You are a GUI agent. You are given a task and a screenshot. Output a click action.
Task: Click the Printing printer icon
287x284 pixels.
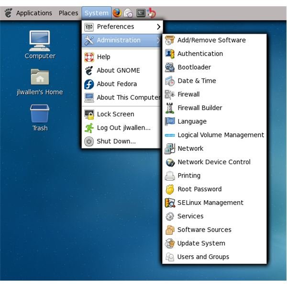coord(170,176)
